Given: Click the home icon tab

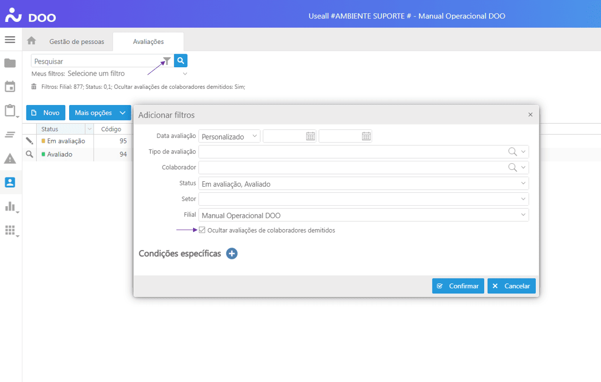Looking at the screenshot, I should coord(31,41).
